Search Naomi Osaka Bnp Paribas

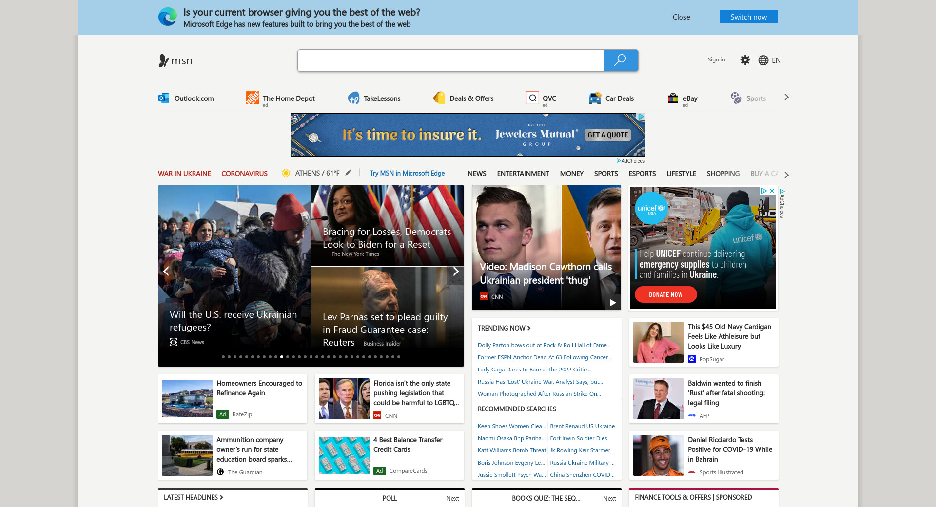click(511, 438)
